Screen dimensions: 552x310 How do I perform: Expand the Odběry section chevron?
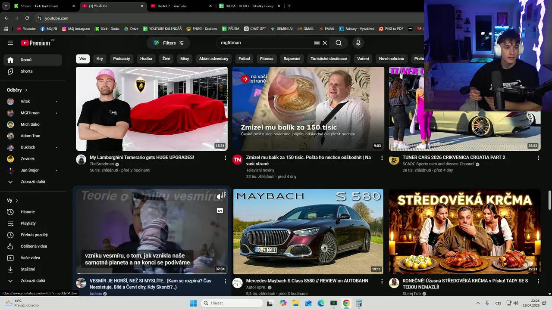(26, 90)
